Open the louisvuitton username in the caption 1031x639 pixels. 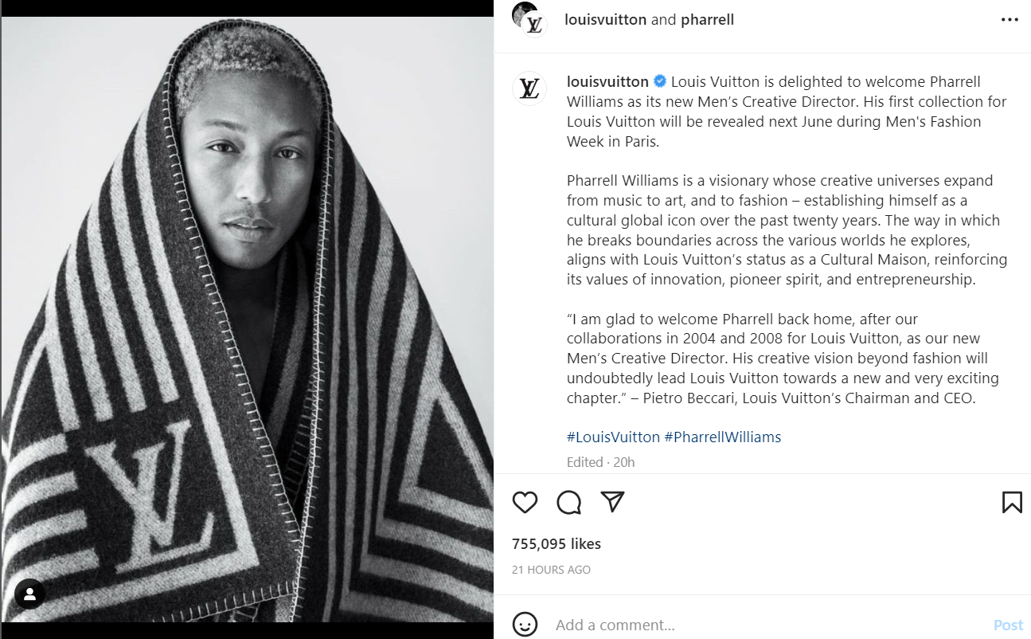607,81
